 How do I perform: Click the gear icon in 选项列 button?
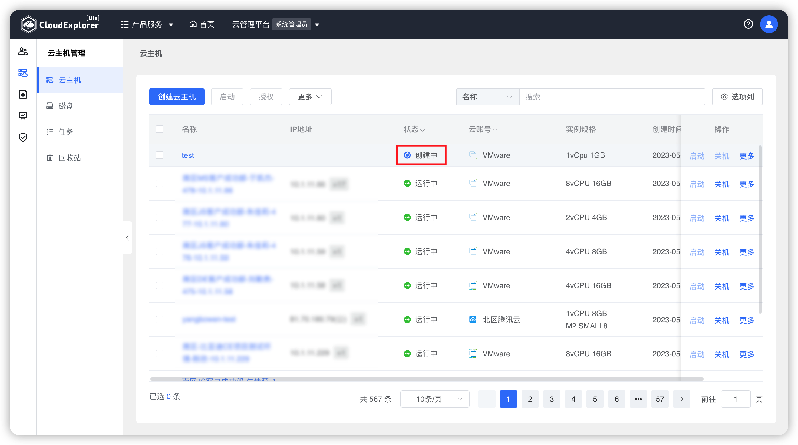point(724,97)
